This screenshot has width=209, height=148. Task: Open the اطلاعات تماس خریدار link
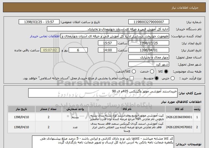(x=45, y=36)
